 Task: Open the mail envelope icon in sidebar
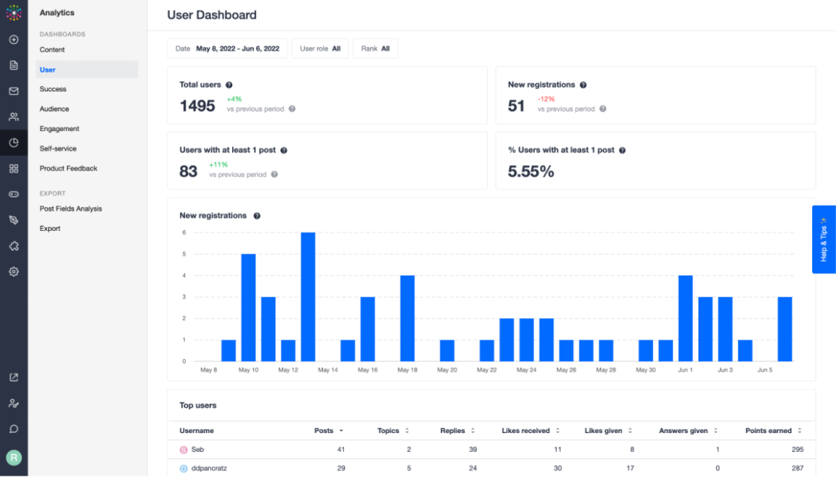14,91
